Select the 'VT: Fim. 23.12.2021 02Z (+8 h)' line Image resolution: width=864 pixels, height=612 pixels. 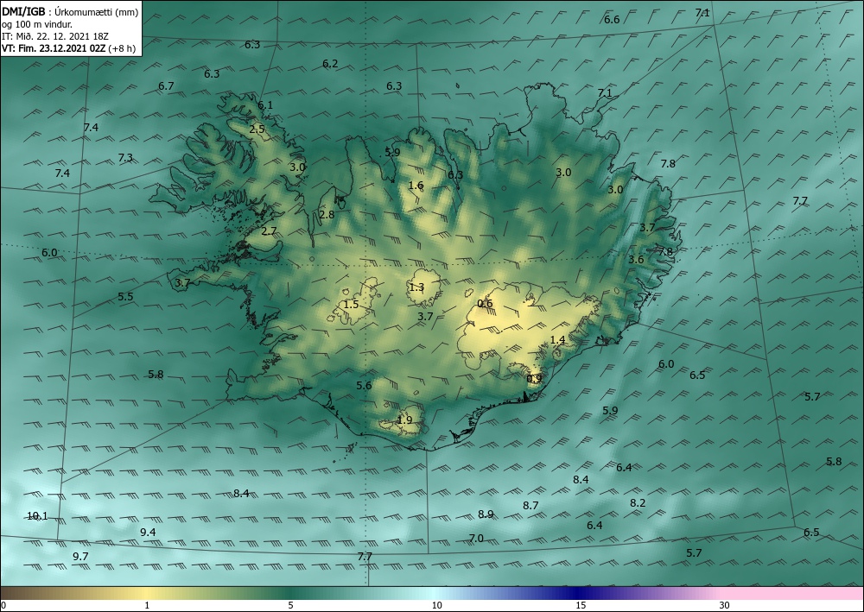[68, 47]
